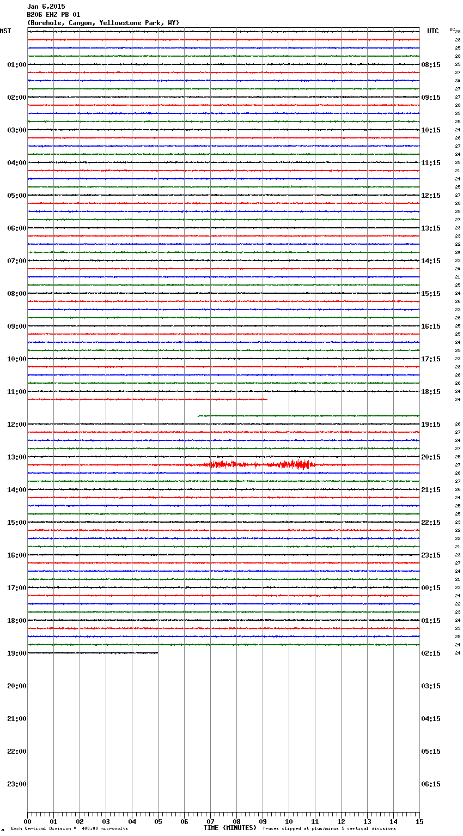Click the 18:15 UTC time label
463x836 pixels.
click(x=431, y=392)
